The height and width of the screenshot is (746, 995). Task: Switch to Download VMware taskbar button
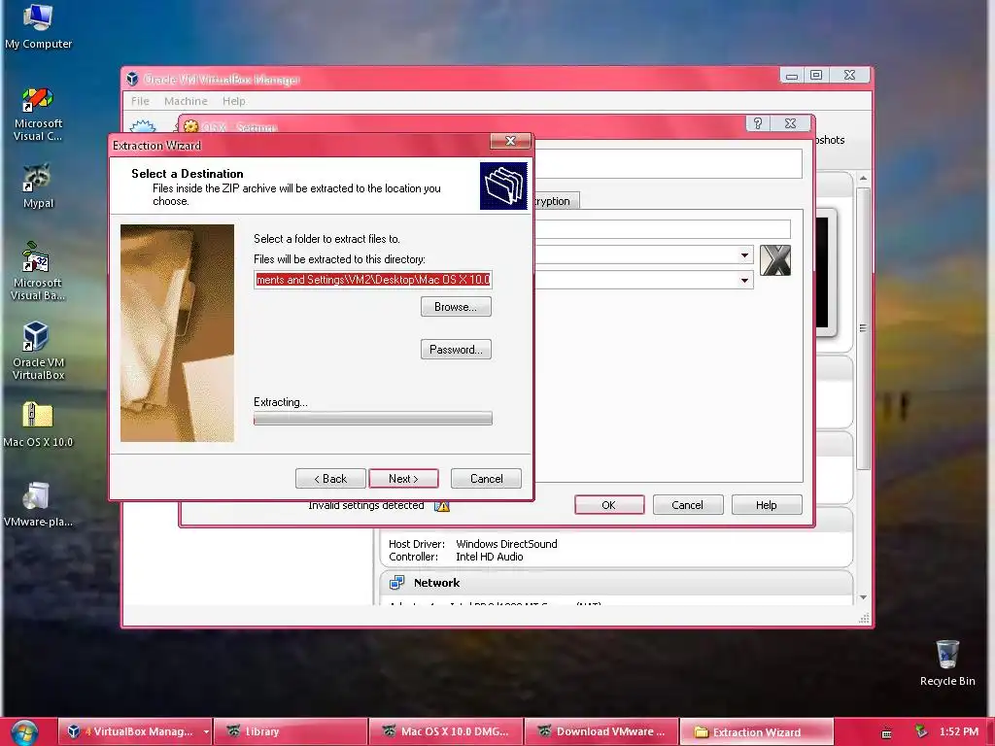click(601, 731)
